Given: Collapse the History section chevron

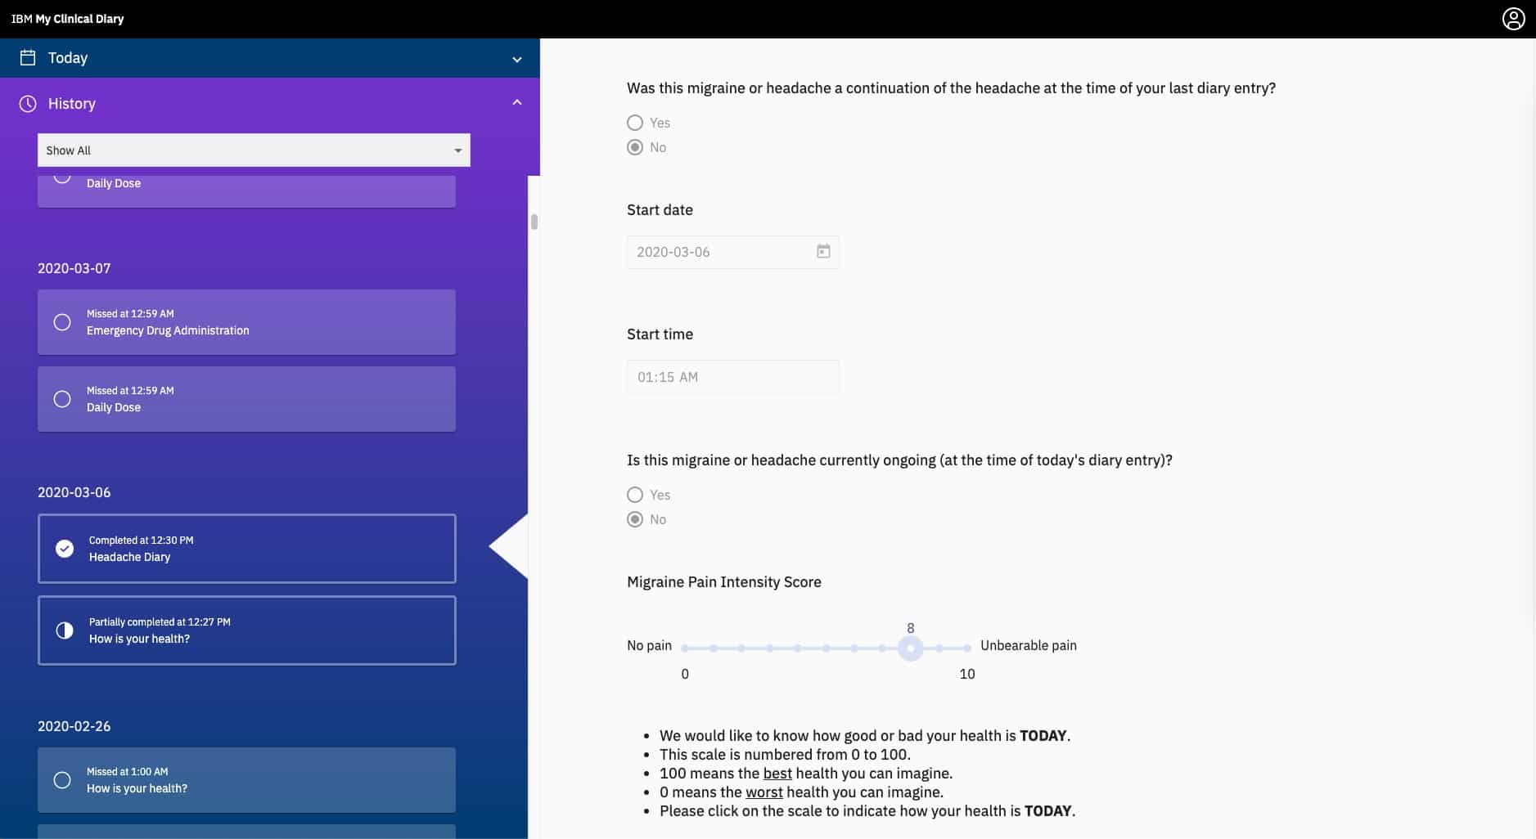Looking at the screenshot, I should point(516,102).
